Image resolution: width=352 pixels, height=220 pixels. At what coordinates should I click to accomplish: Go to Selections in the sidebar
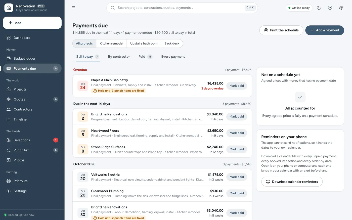pos(32,140)
